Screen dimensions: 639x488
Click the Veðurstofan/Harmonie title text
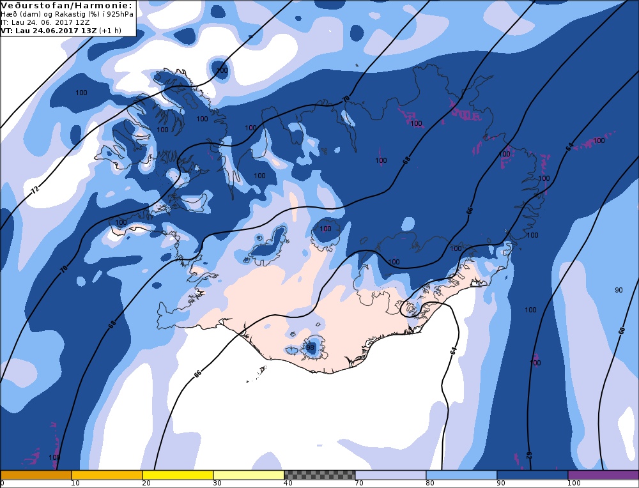coord(67,5)
